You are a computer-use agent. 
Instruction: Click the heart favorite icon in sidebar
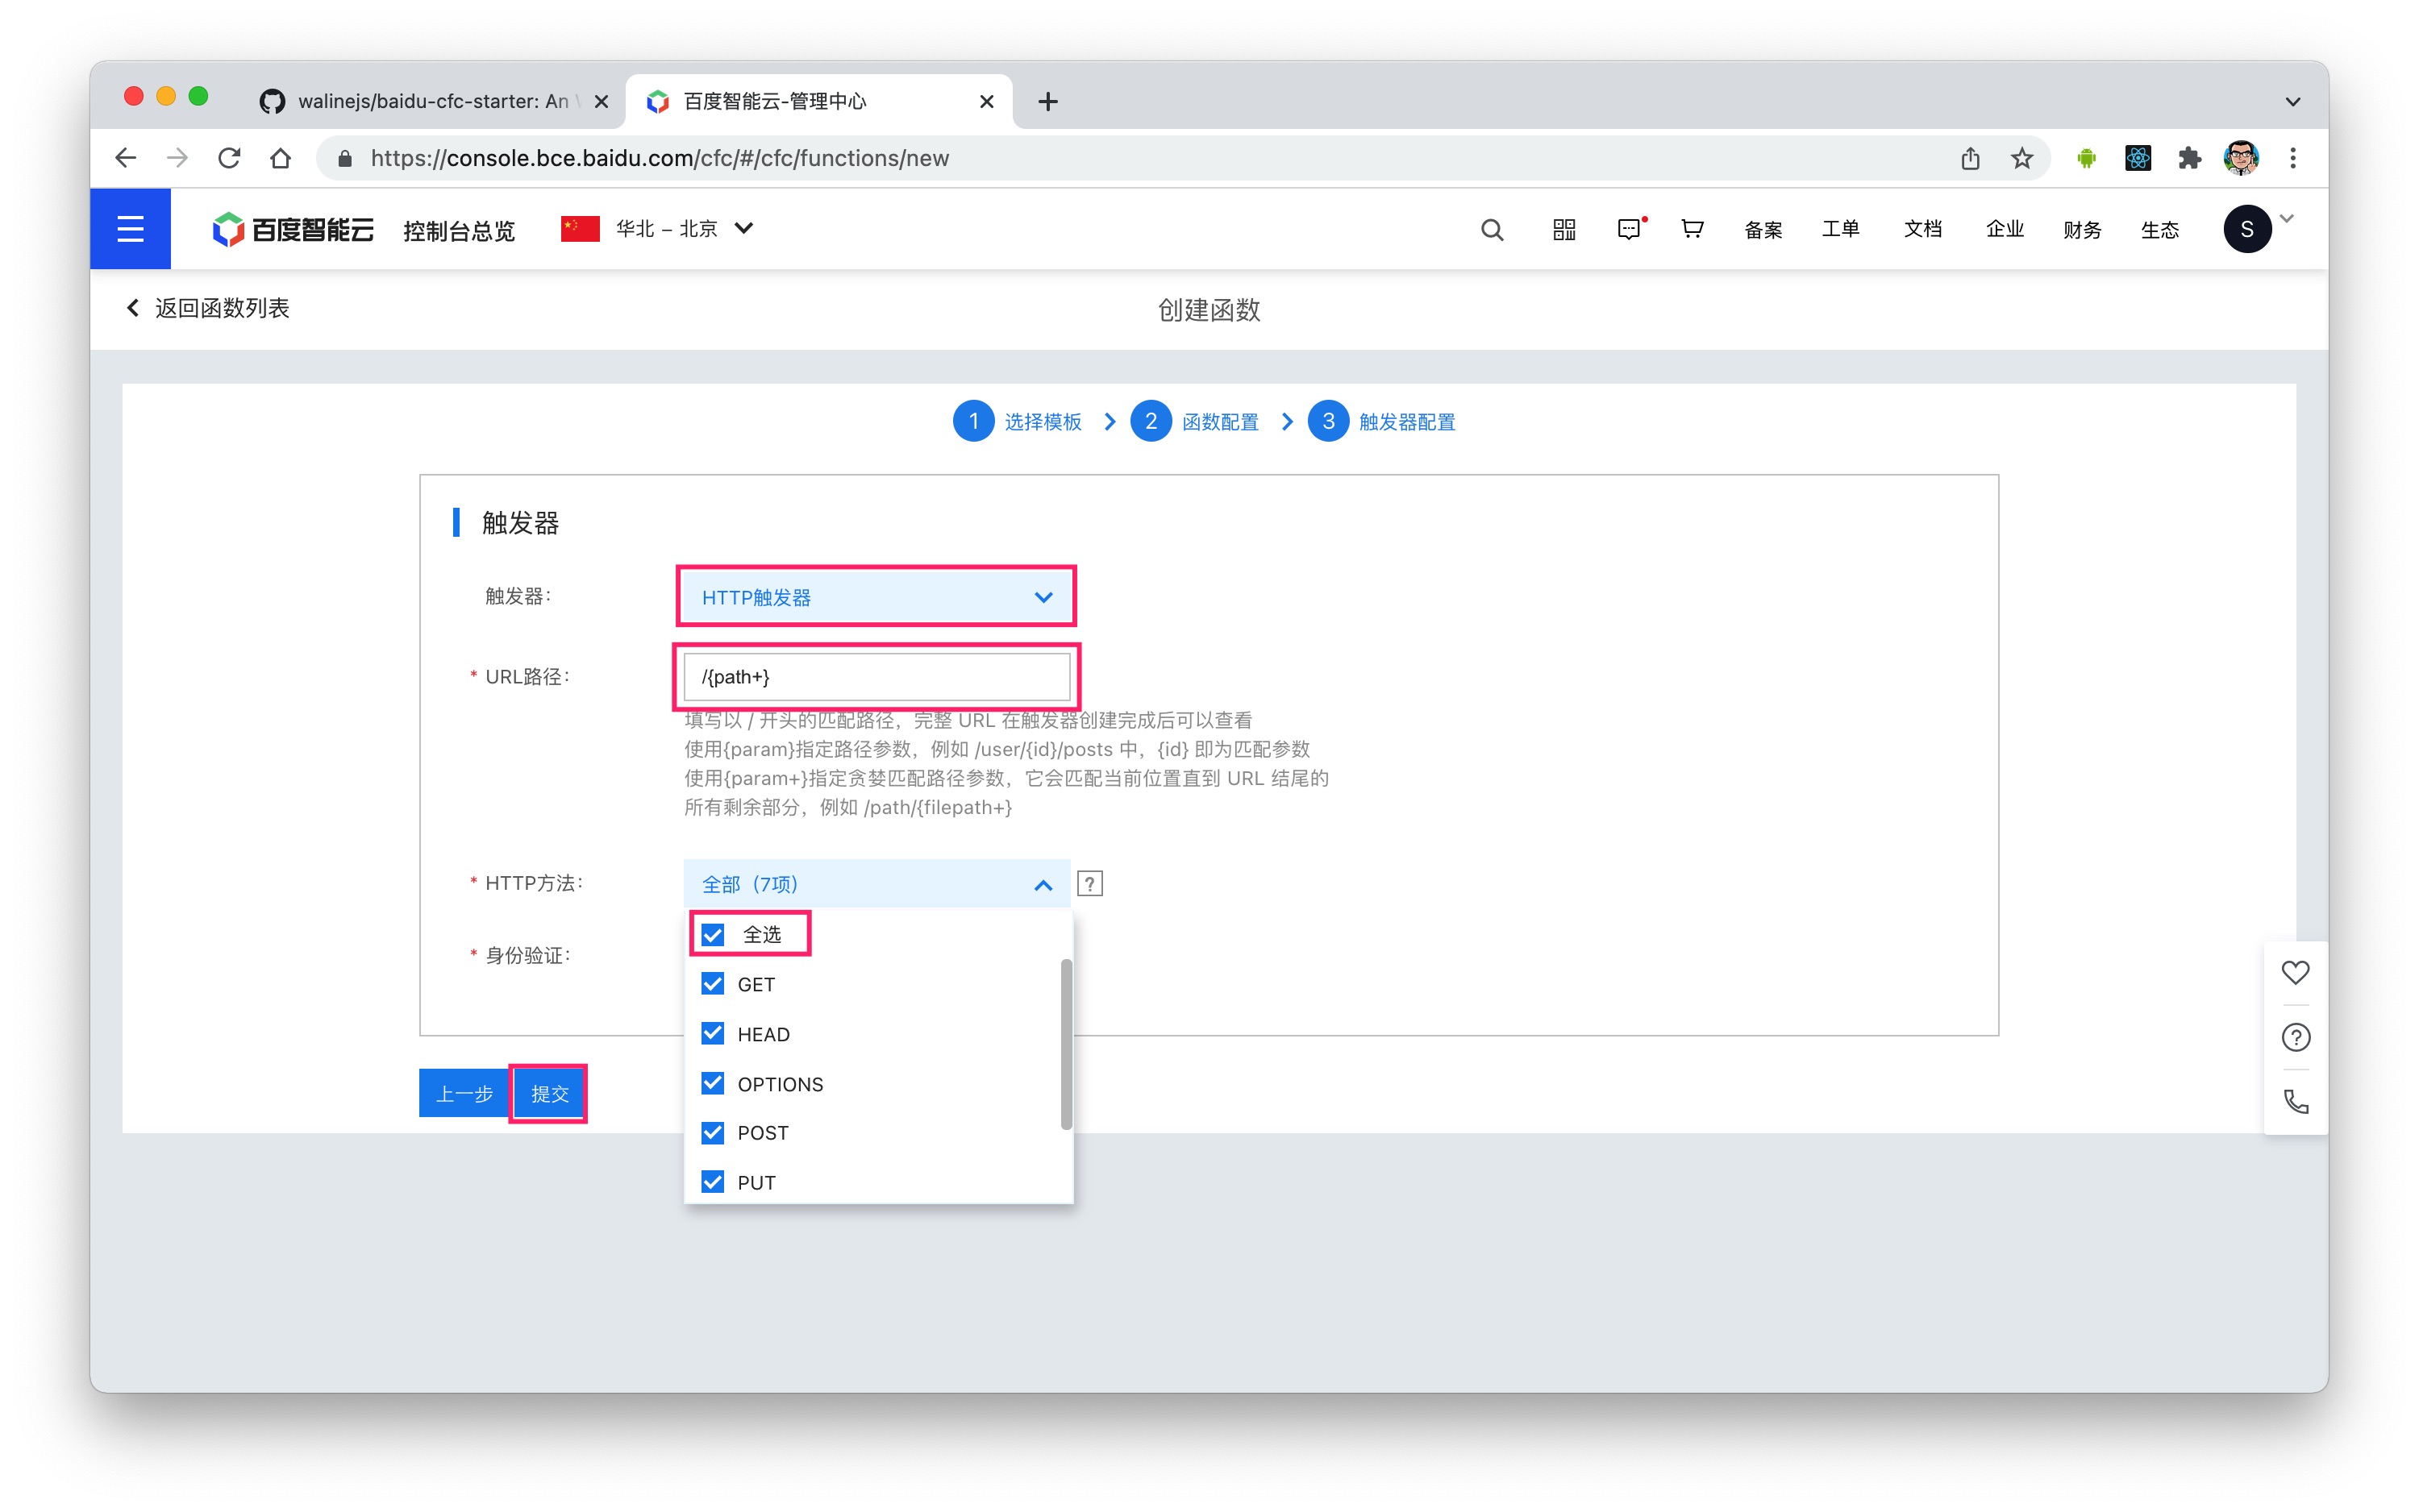tap(2295, 972)
